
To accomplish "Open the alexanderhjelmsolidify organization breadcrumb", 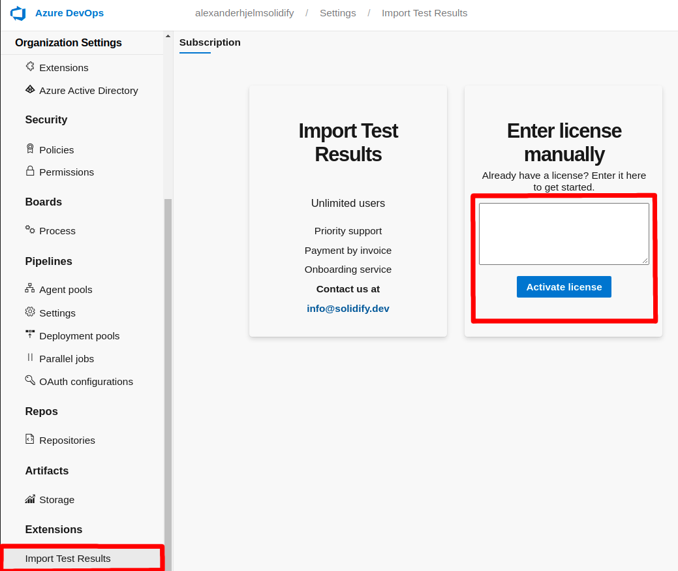I will click(x=244, y=12).
